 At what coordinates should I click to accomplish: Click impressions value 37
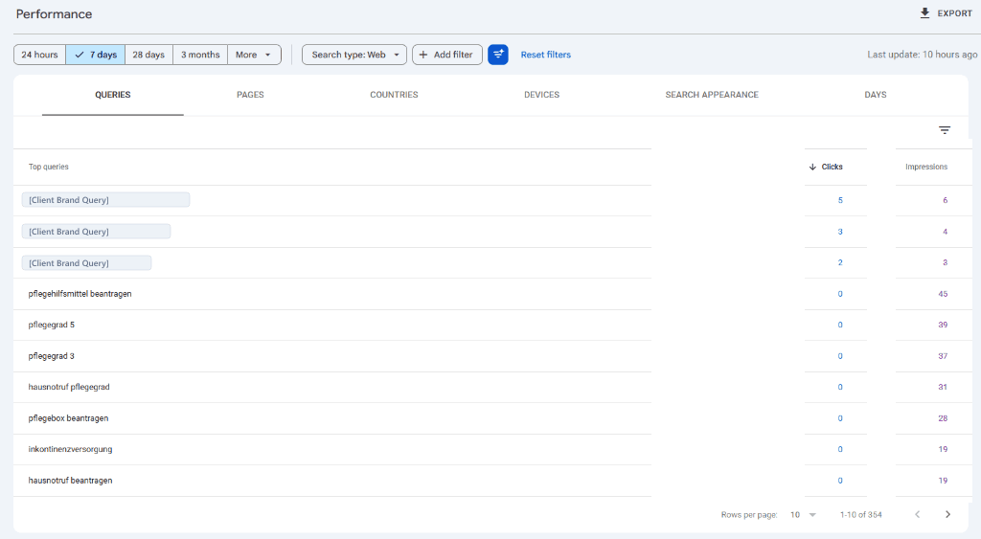[943, 356]
